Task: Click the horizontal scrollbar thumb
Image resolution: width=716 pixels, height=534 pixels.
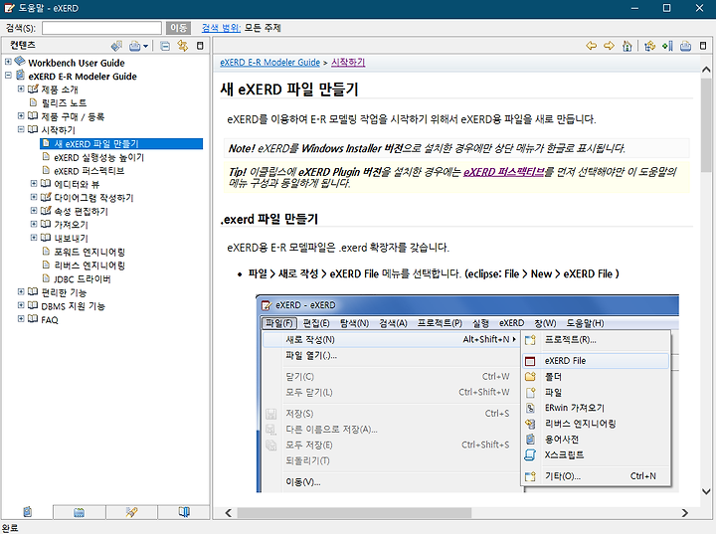Action: (354, 513)
